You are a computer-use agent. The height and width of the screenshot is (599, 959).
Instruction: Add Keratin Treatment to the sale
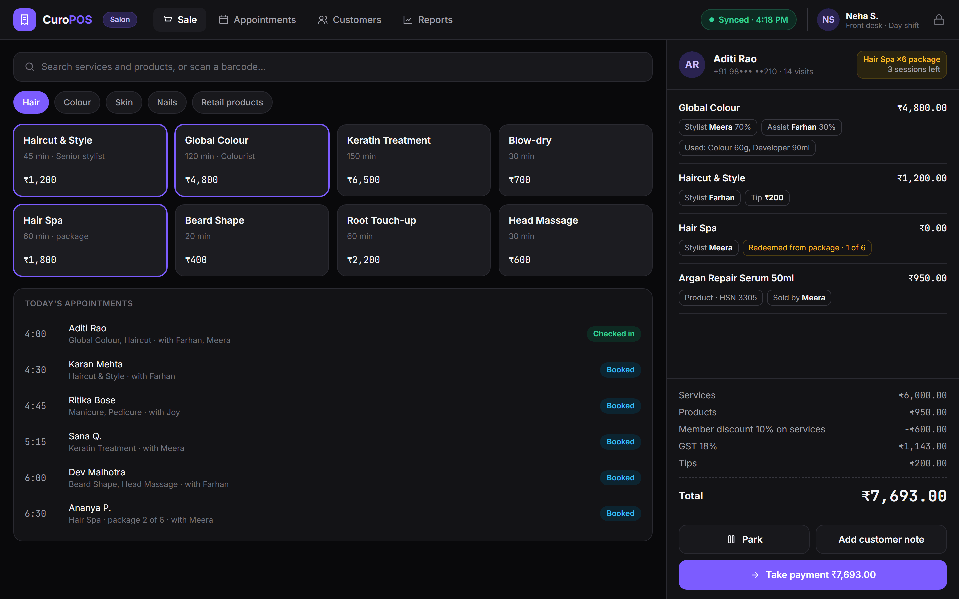414,160
